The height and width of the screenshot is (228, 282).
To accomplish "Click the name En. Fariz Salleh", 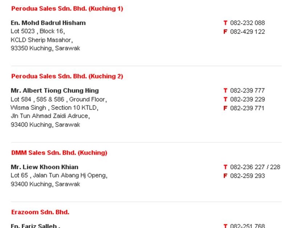I will pos(35,226).
